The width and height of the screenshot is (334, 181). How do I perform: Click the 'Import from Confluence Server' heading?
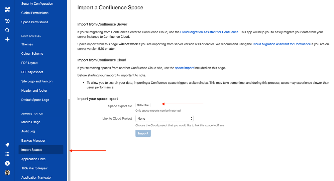pyautogui.click(x=102, y=24)
